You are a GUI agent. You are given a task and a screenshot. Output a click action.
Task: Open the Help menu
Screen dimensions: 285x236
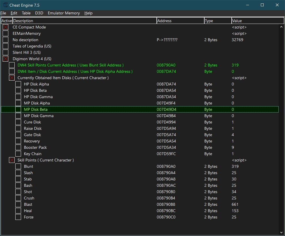click(88, 13)
